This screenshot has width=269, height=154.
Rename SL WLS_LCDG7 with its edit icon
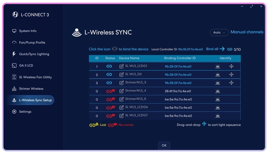click(121, 116)
